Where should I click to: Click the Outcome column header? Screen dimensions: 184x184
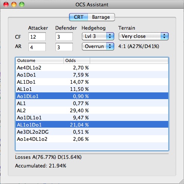click(x=40, y=60)
